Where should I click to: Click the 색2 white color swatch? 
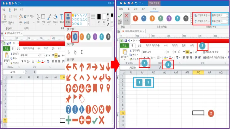click(x=104, y=17)
